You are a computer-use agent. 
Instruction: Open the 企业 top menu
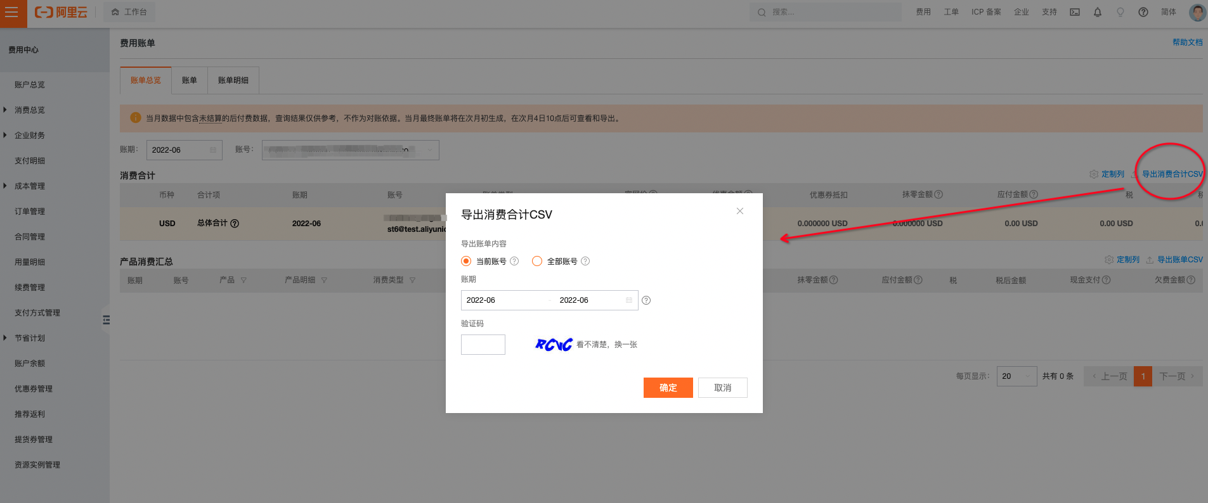[x=1022, y=12]
